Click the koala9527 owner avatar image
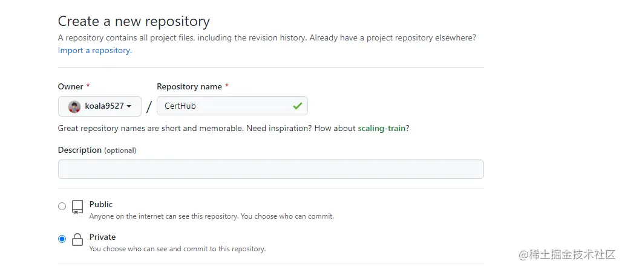The height and width of the screenshot is (270, 625). 74,106
